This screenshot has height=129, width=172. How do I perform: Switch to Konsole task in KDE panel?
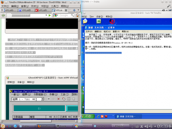tap(64, 126)
